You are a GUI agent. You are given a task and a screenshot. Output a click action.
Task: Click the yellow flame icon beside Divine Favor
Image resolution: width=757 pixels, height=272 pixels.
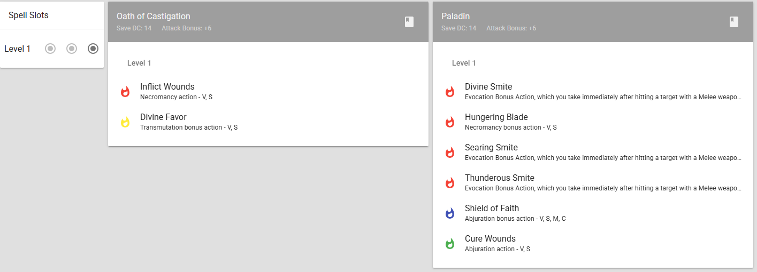pos(125,122)
